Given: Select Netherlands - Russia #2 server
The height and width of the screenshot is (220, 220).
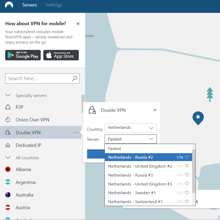Looking at the screenshot, I should (x=149, y=157).
